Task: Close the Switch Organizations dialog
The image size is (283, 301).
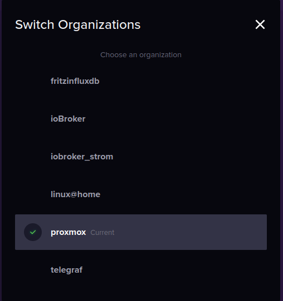Action: (x=260, y=24)
